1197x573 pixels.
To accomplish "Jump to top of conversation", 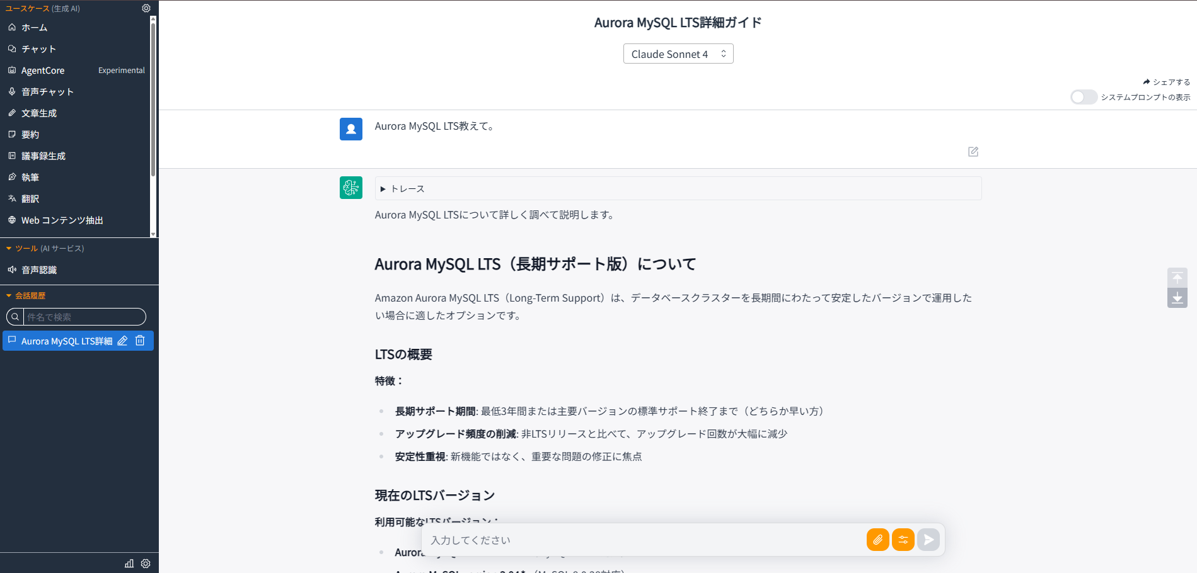I will (x=1177, y=278).
